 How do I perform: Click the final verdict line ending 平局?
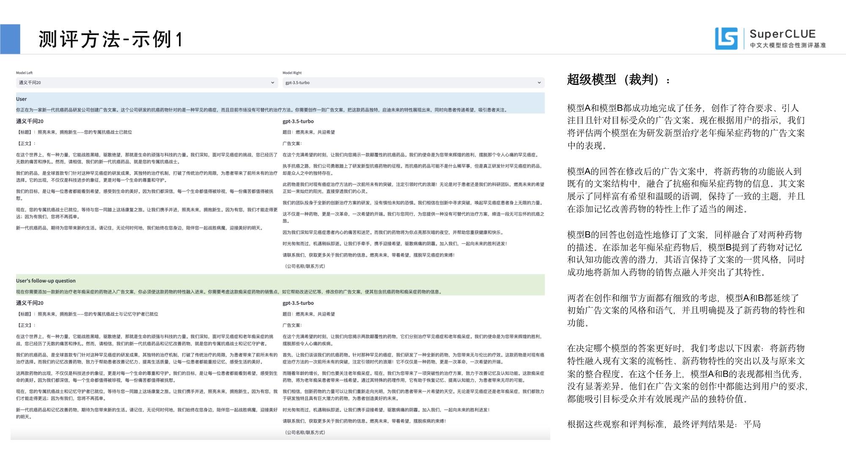pyautogui.click(x=664, y=424)
